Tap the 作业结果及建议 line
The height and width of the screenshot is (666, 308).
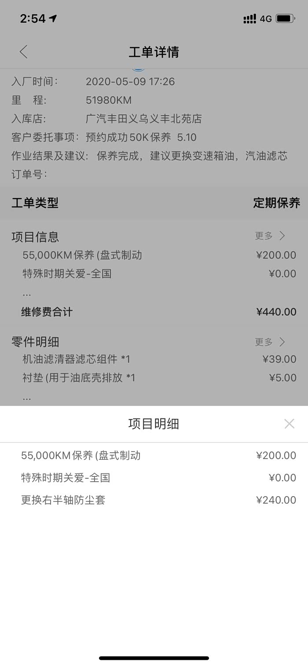[x=150, y=156]
